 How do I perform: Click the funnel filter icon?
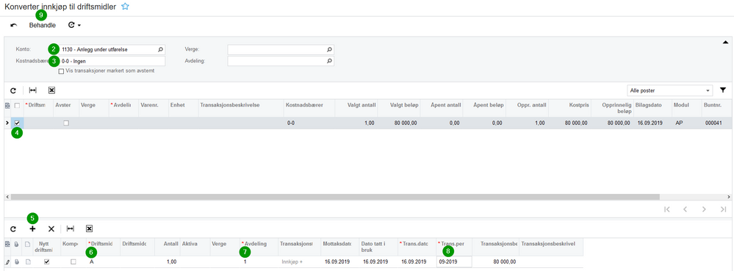point(723,90)
